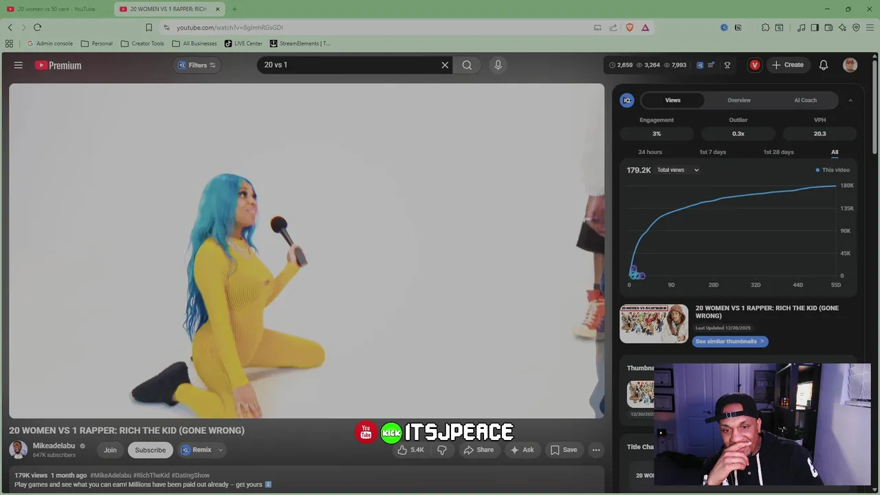The width and height of the screenshot is (880, 495).
Task: Click the trophy icon in vidIQ bar
Action: coord(727,65)
